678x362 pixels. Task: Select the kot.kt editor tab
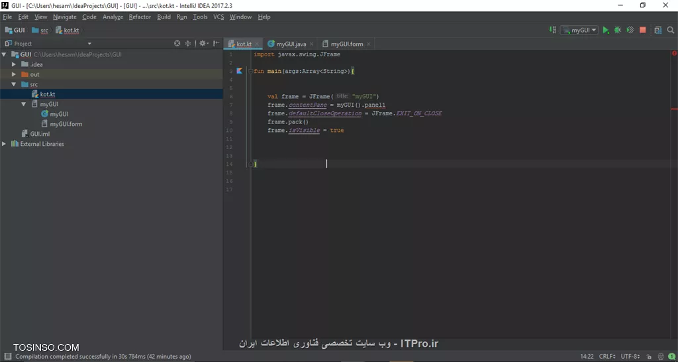click(244, 44)
